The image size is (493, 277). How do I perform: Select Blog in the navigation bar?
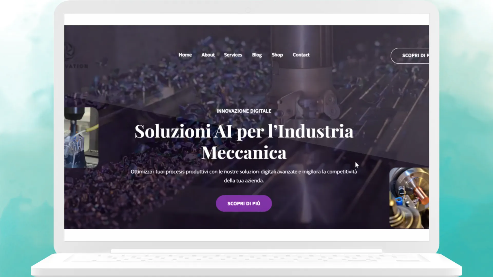(257, 55)
